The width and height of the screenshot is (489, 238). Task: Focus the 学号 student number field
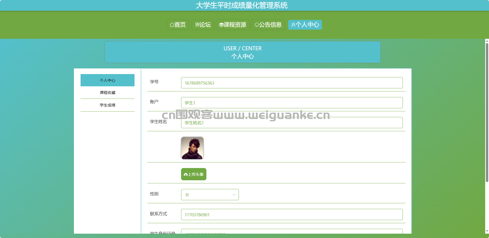(292, 83)
